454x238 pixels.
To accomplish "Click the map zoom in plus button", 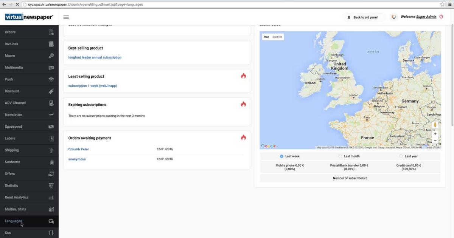I will (x=435, y=134).
